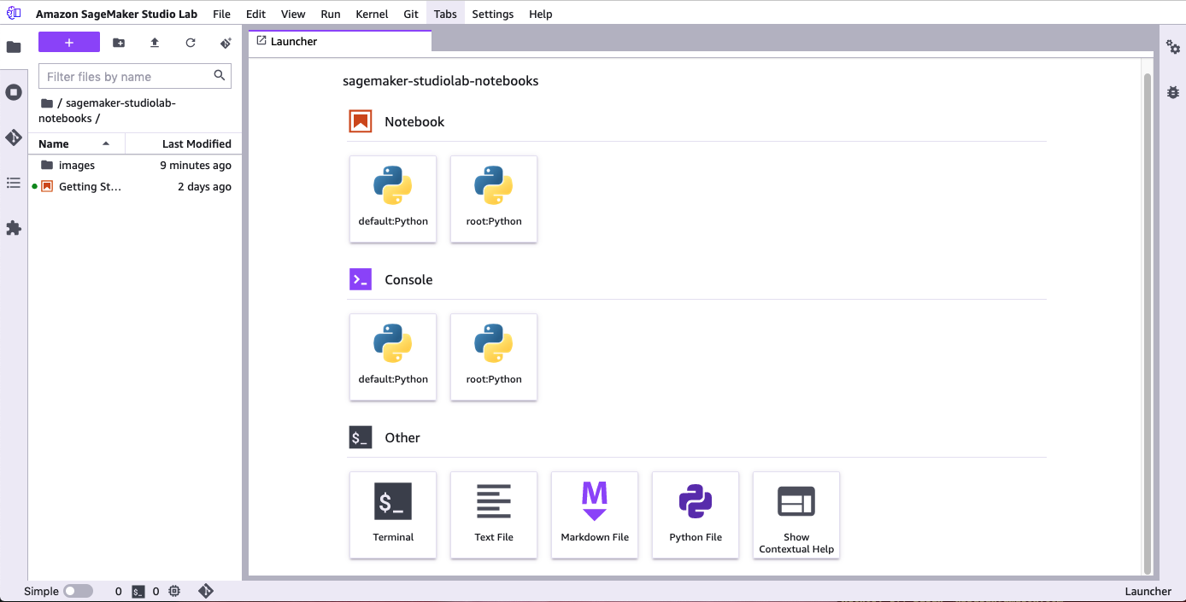The image size is (1186, 602).
Task: Create a new Markdown File
Action: click(x=595, y=515)
